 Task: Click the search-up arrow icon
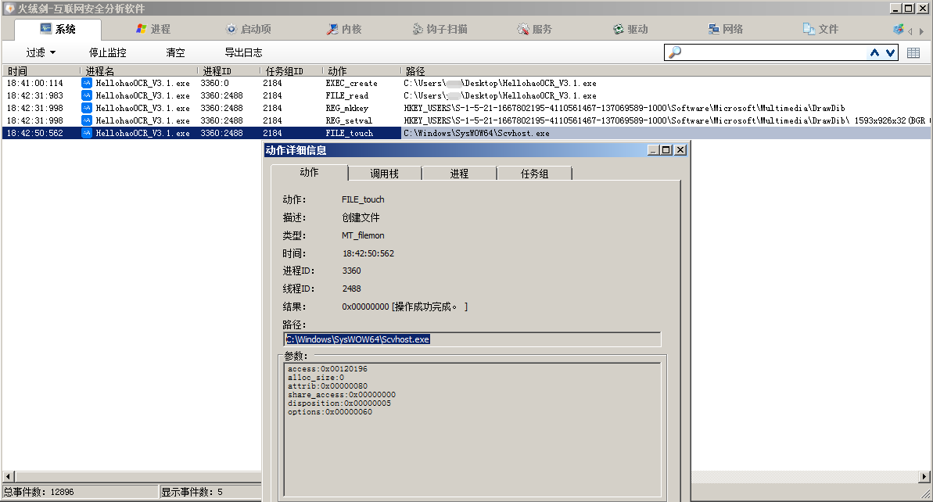tap(875, 53)
